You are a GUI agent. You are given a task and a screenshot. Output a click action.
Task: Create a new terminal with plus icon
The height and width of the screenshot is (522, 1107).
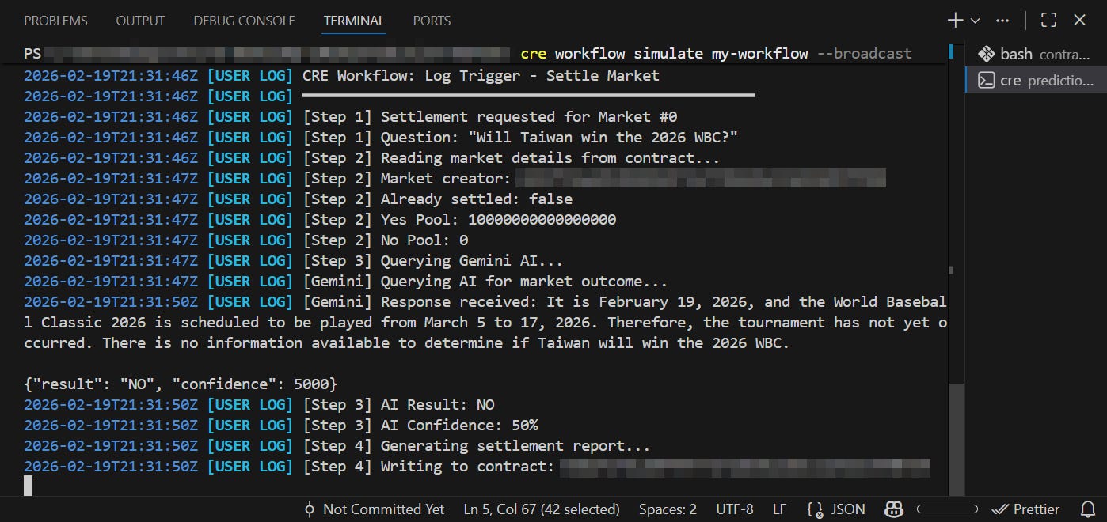(955, 21)
